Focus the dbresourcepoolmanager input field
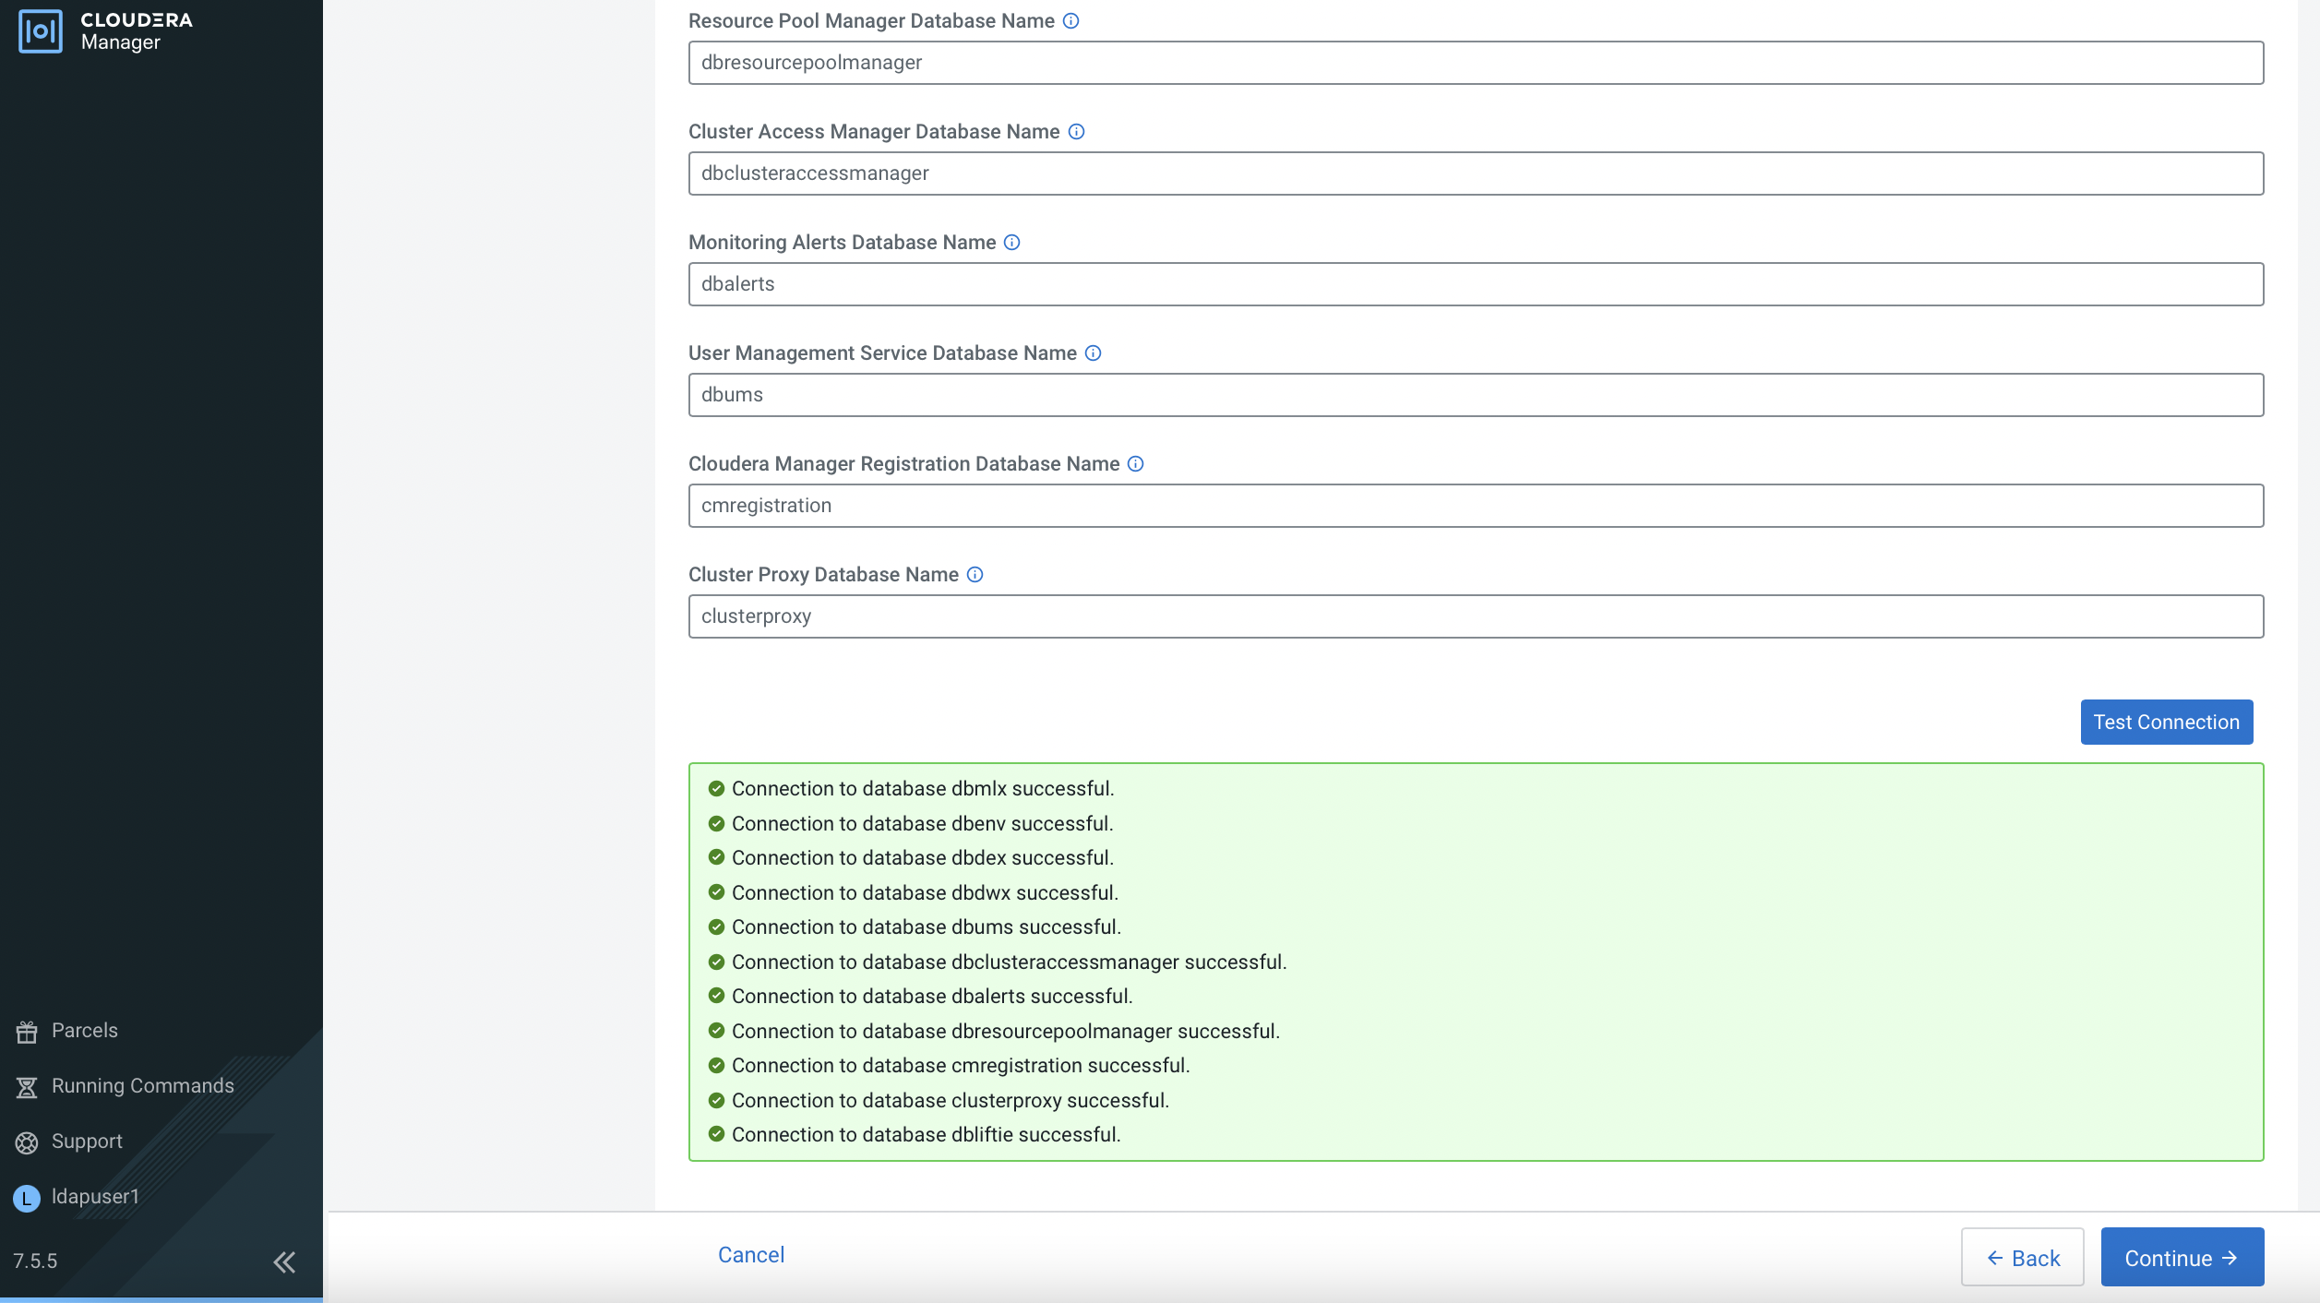This screenshot has width=2320, height=1303. point(1476,63)
